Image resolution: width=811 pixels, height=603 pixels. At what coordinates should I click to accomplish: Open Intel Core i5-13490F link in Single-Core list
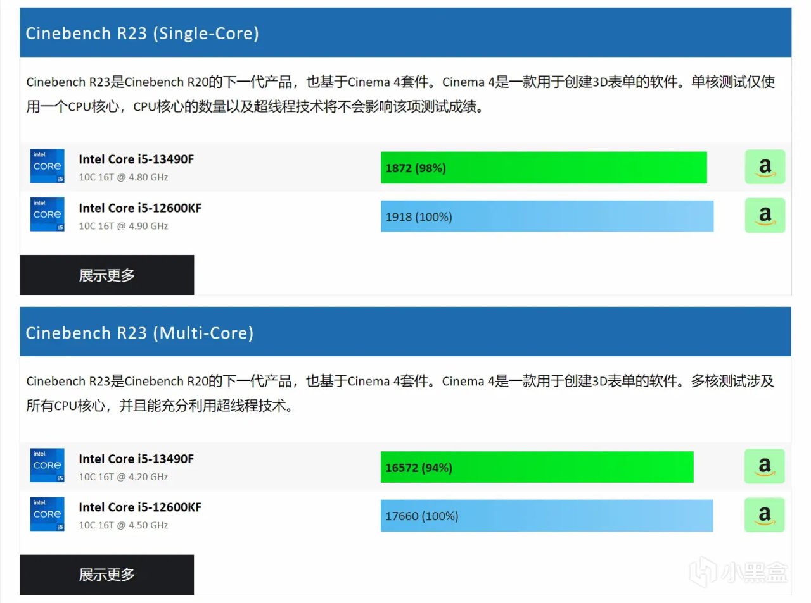pyautogui.click(x=136, y=159)
